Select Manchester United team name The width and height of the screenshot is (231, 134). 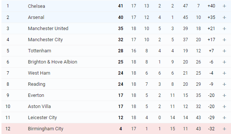(x=48, y=28)
